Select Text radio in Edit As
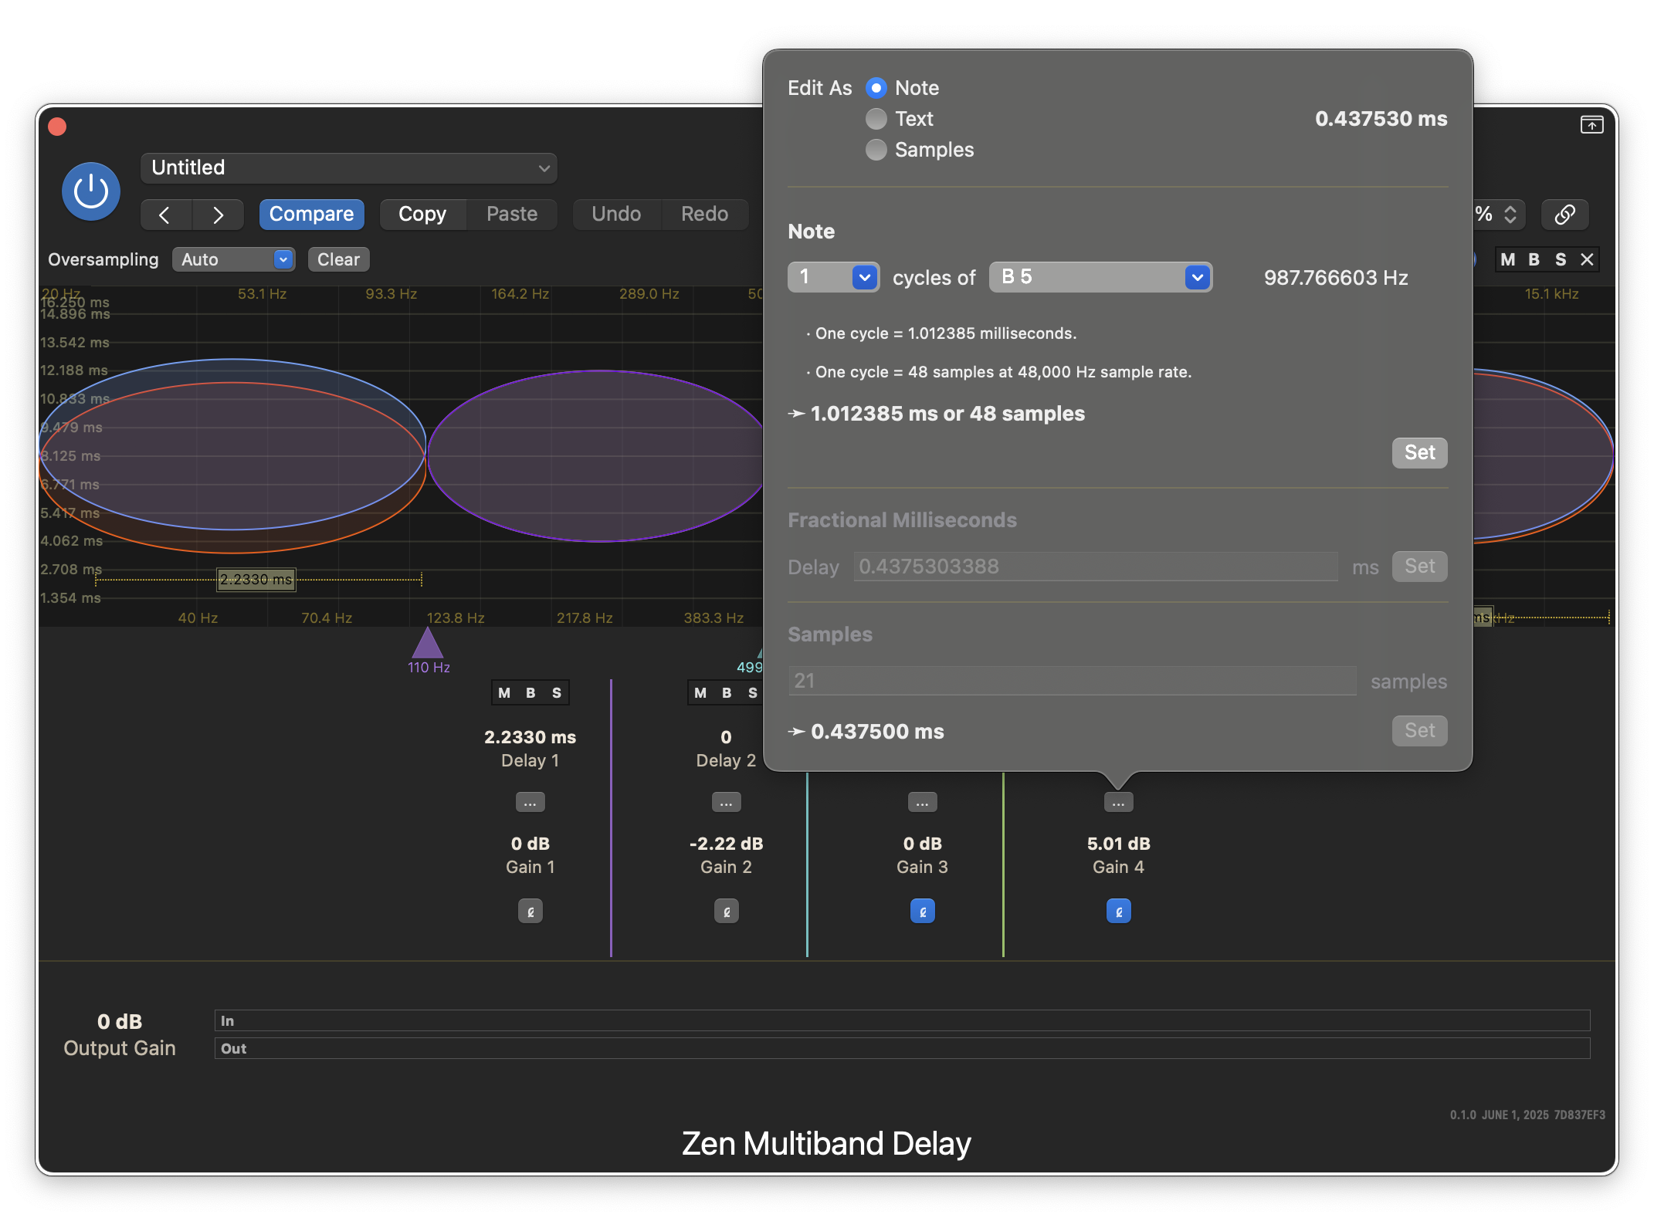The width and height of the screenshot is (1654, 1218). pos(876,119)
